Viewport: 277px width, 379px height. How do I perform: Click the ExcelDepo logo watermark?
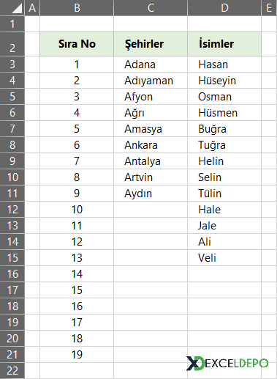tap(227, 363)
